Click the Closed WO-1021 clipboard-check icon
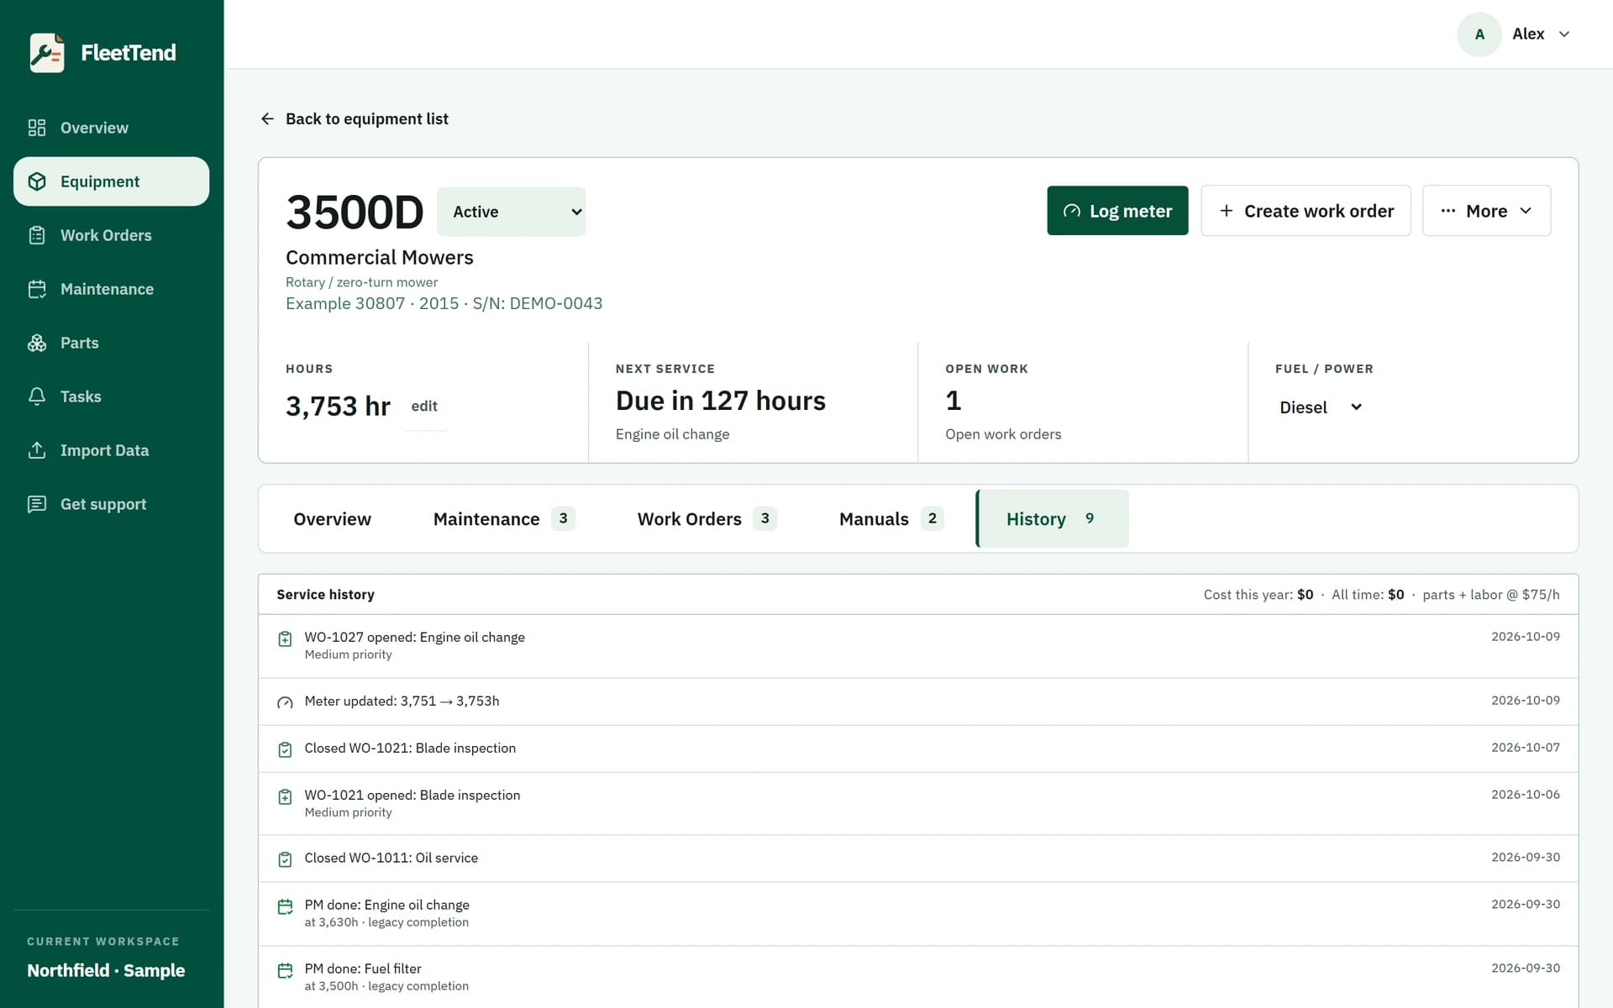This screenshot has width=1613, height=1008. 285,749
